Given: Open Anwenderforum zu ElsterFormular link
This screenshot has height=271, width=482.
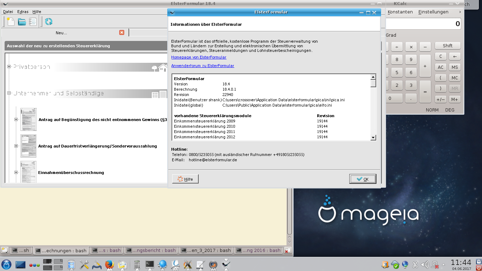Looking at the screenshot, I should 203,66.
